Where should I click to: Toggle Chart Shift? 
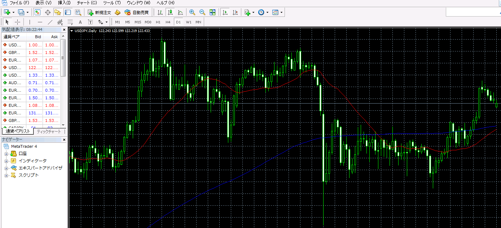tap(235, 12)
